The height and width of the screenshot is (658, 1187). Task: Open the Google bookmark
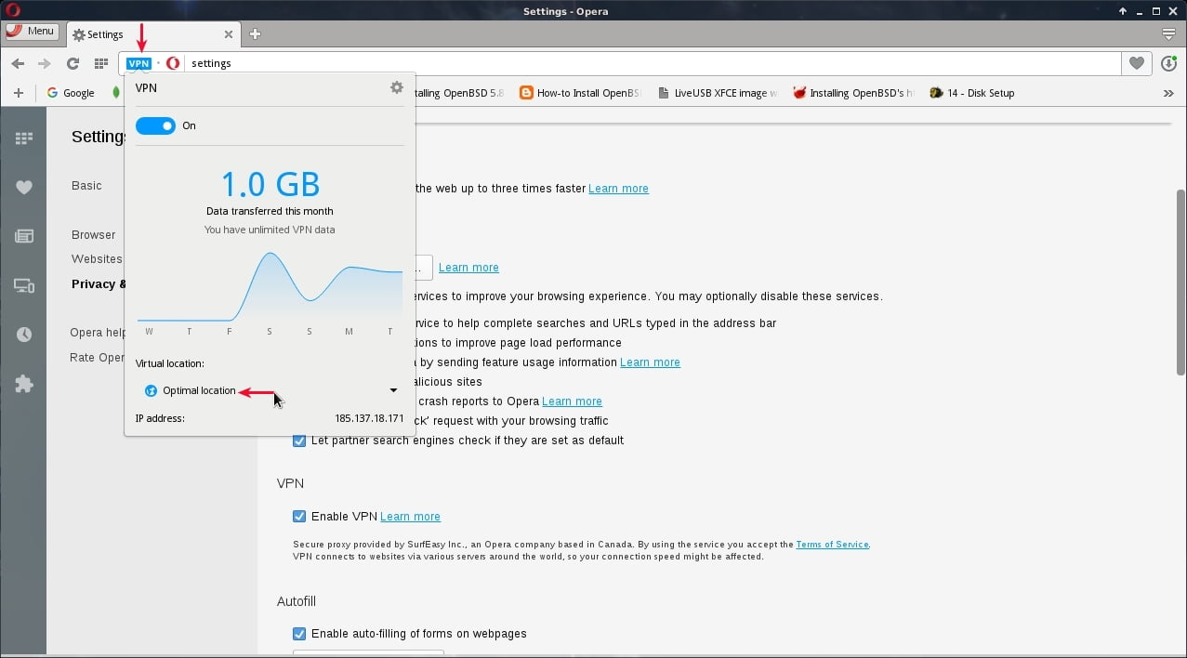pyautogui.click(x=71, y=93)
